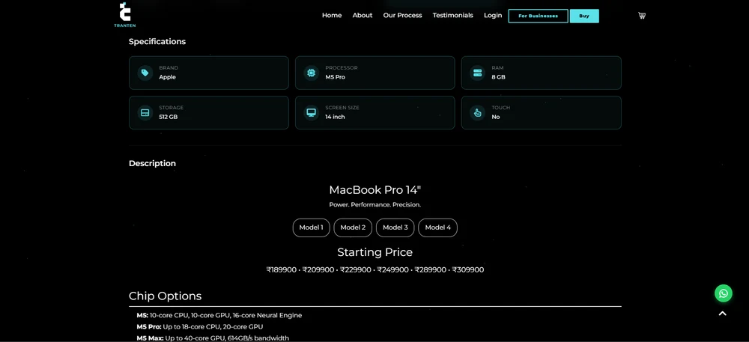Click the scroll-to-top arrow
Viewport: 749px width, 342px height.
pyautogui.click(x=722, y=314)
